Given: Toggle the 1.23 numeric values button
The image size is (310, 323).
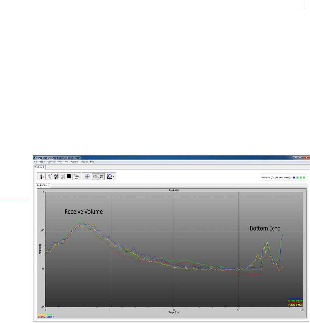Looking at the screenshot, I should pos(95,177).
